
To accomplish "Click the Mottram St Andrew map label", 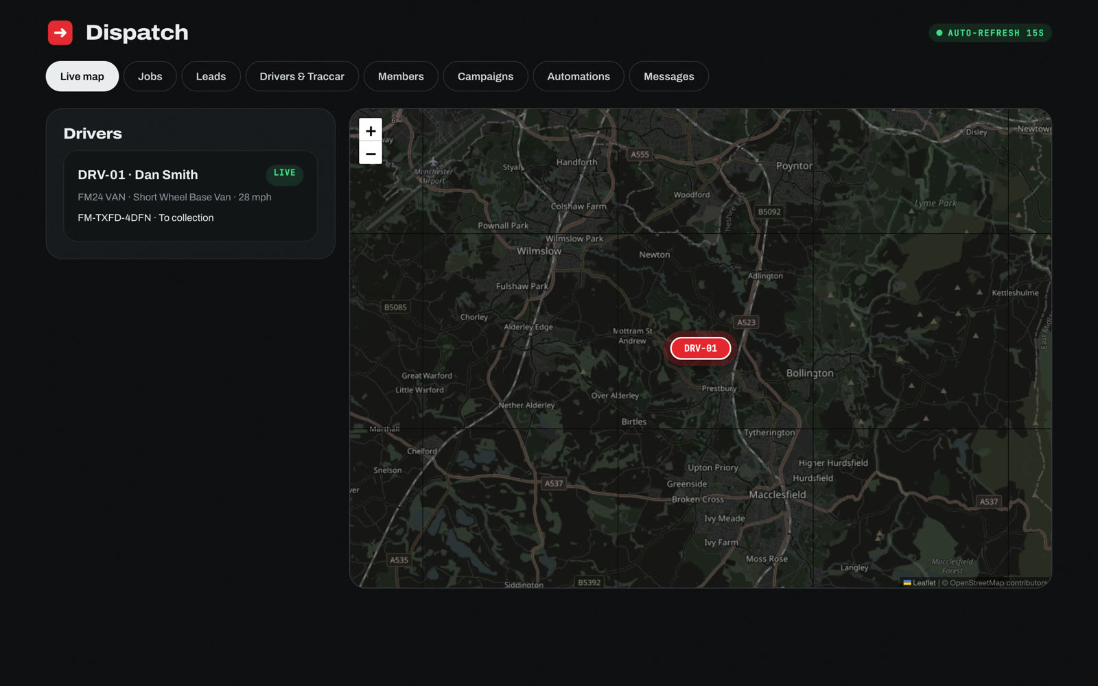I will pyautogui.click(x=632, y=335).
